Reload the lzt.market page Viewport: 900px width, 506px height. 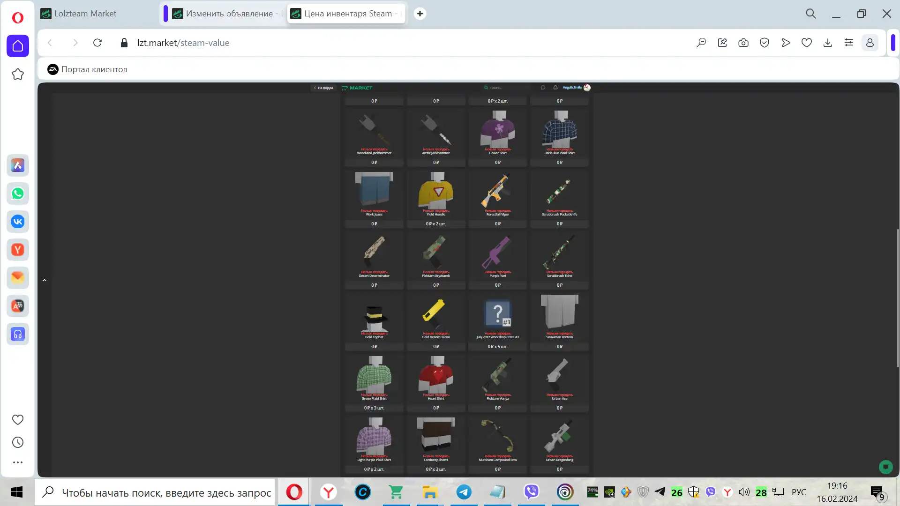click(97, 43)
